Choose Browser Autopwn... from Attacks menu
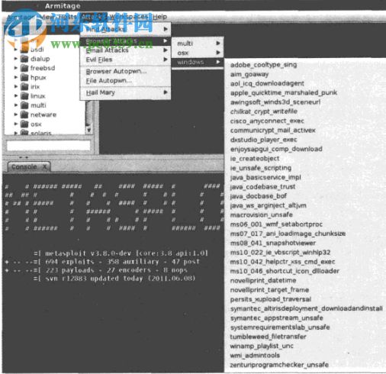 pos(125,72)
